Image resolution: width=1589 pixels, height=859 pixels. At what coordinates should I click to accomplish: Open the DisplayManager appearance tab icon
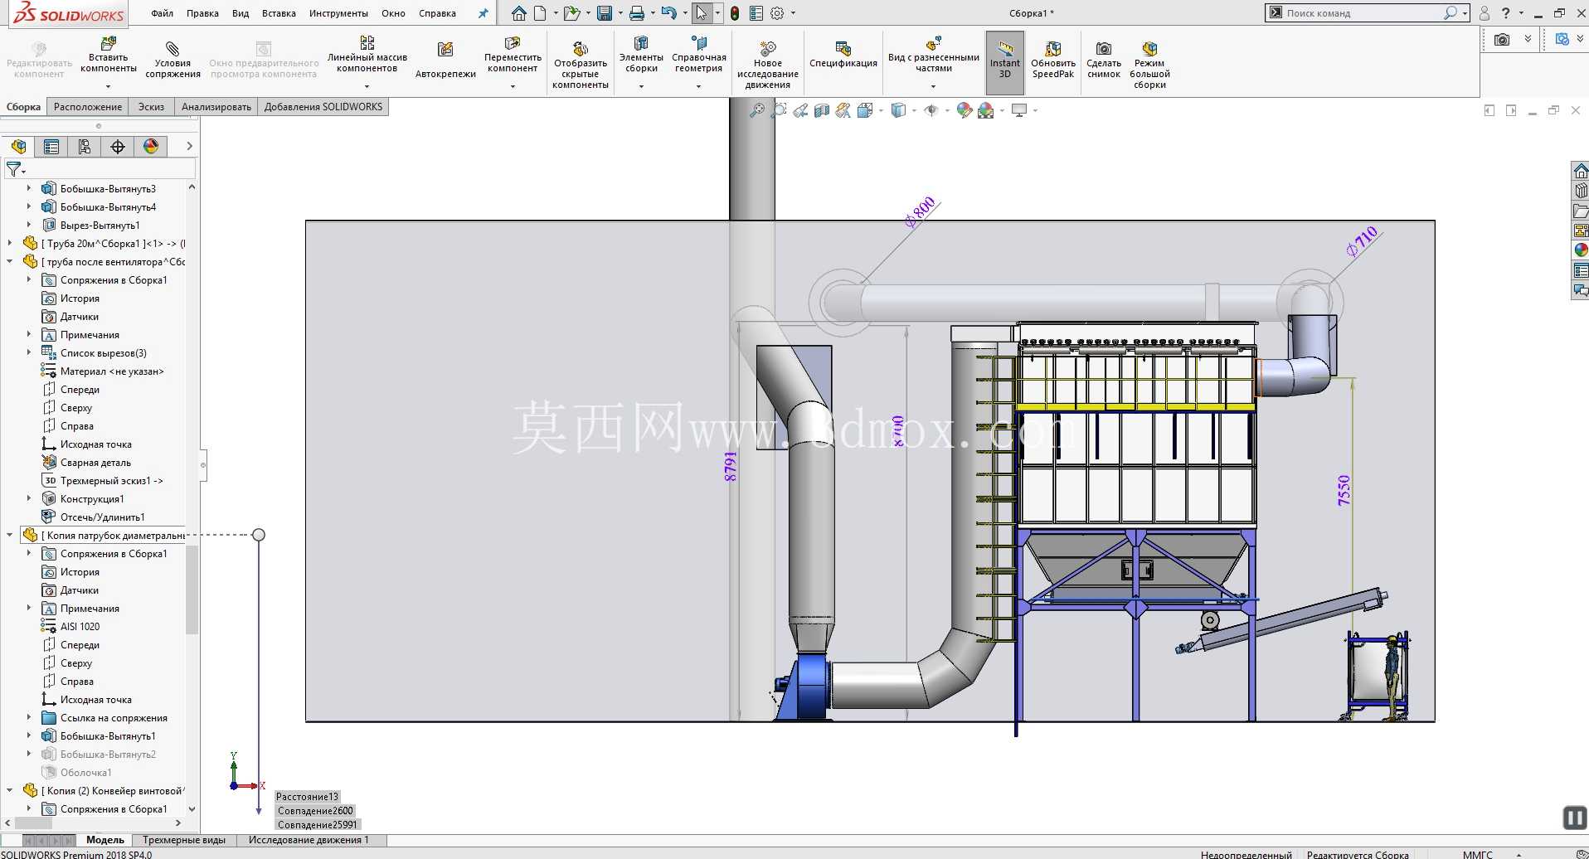151,147
